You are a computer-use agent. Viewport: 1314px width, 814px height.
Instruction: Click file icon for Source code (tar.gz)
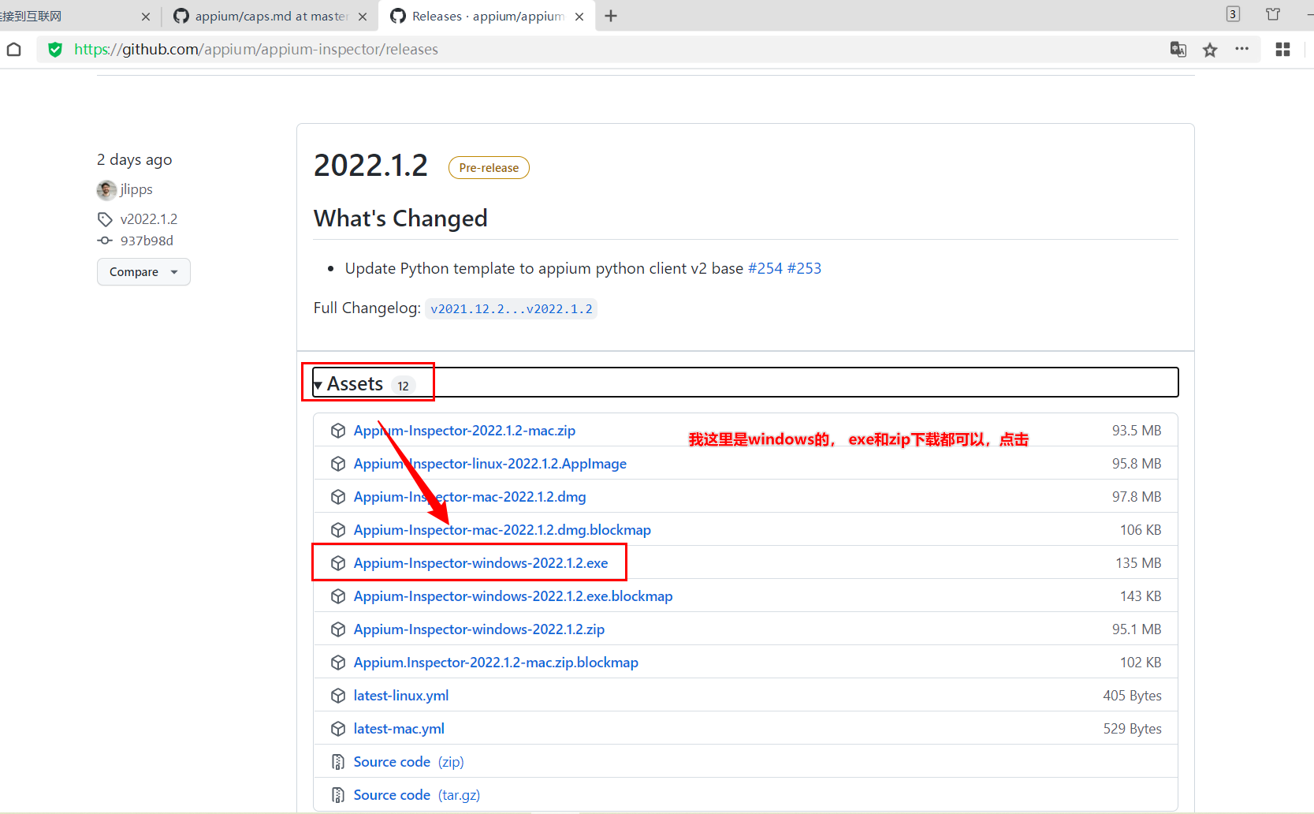pos(338,795)
